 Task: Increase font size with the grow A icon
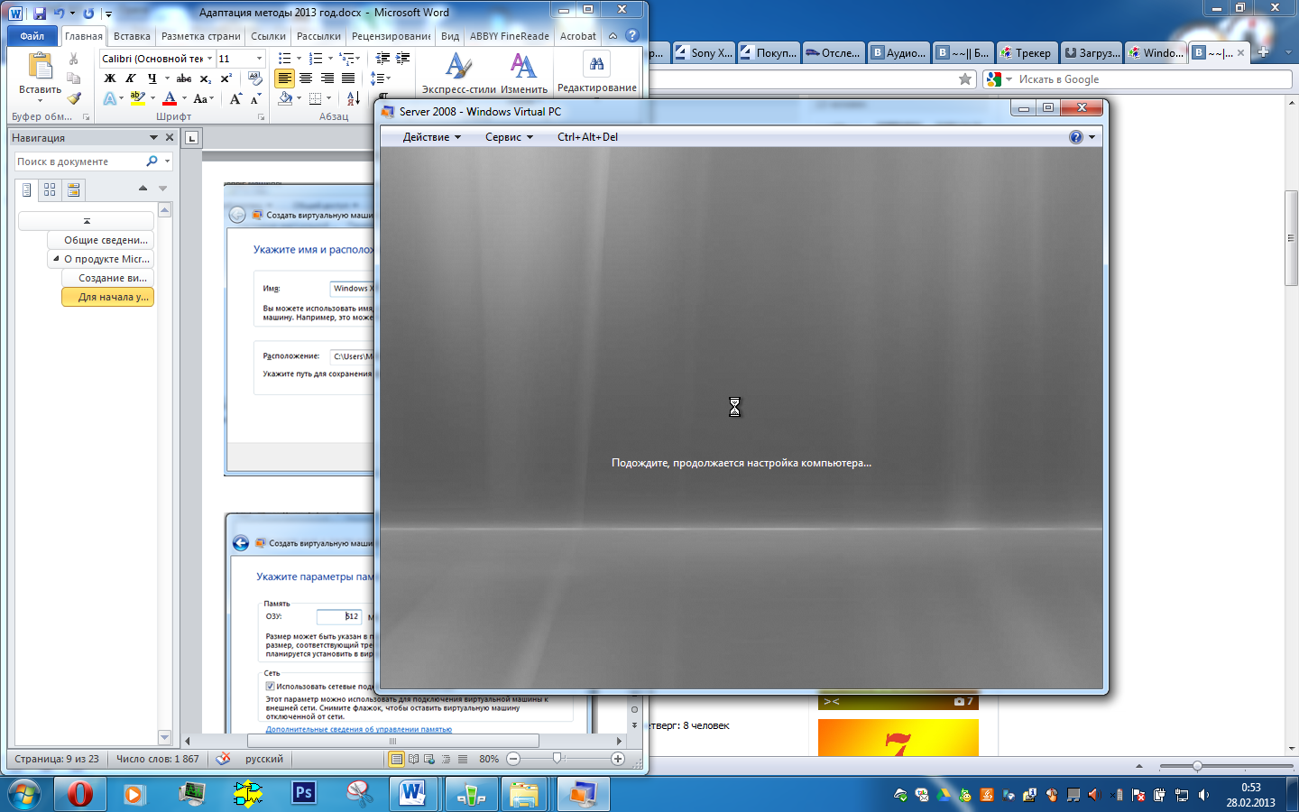tap(235, 98)
